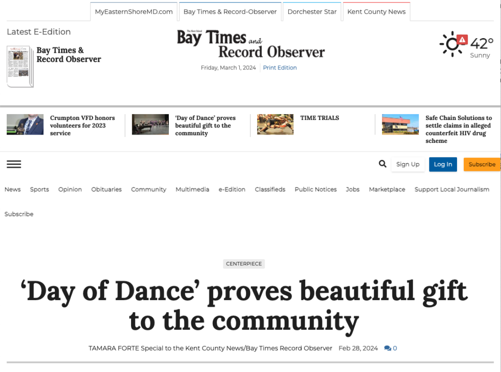The image size is (501, 372).
Task: Click the Safe Chain Solutions building thumbnail
Action: [400, 124]
